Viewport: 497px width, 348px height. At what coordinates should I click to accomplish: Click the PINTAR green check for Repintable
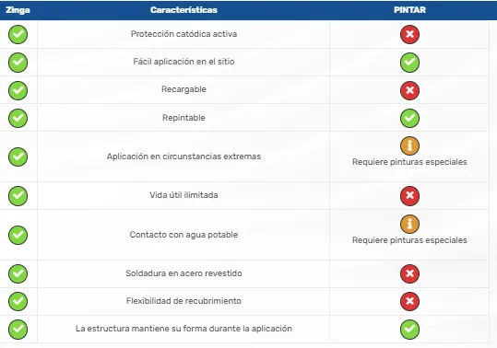click(409, 119)
